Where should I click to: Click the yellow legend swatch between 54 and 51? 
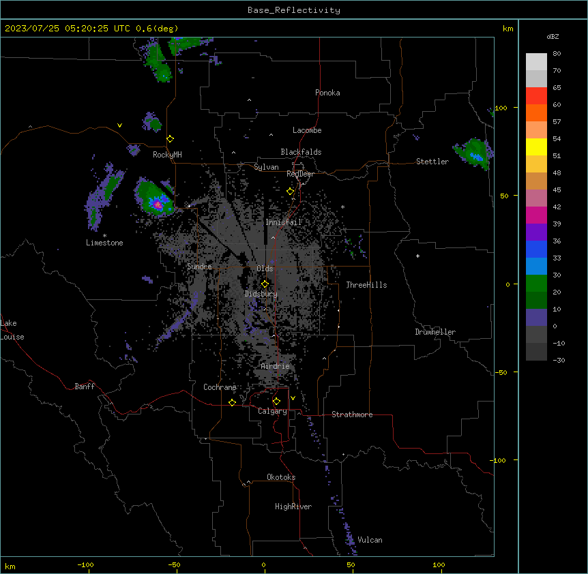(536, 147)
